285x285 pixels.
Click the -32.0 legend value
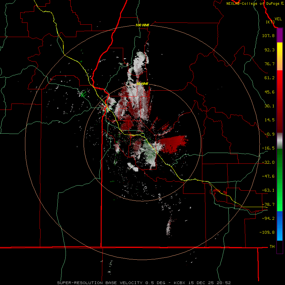pyautogui.click(x=268, y=162)
